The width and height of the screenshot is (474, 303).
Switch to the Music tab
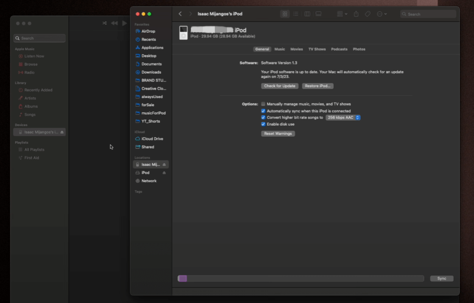(280, 49)
